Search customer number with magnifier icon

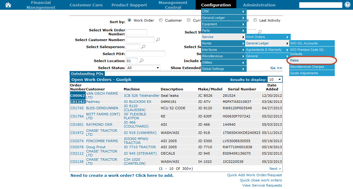click(x=158, y=40)
